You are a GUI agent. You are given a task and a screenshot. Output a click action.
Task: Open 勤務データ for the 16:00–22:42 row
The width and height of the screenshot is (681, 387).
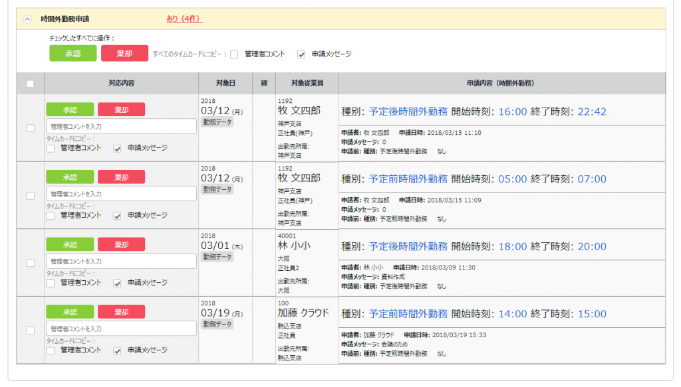[217, 122]
